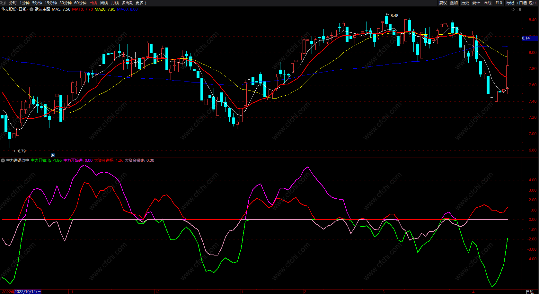539x294 pixels.
Task: Click the 大资金撤走: 0.00 value
Action: pyautogui.click(x=139, y=160)
